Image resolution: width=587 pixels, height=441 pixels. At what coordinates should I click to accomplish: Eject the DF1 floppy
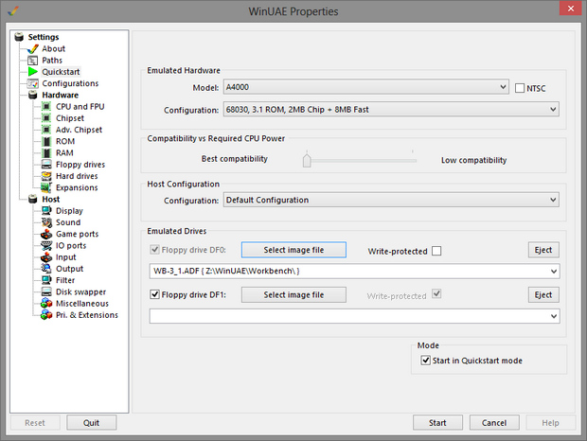pyautogui.click(x=543, y=294)
